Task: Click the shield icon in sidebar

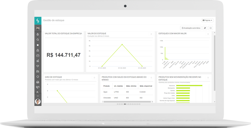Action: point(38,77)
